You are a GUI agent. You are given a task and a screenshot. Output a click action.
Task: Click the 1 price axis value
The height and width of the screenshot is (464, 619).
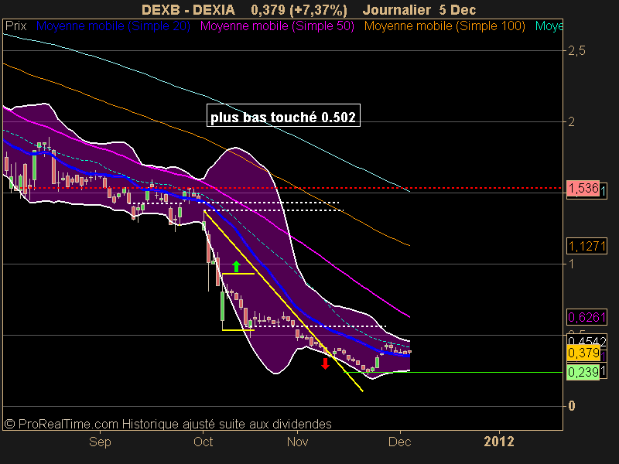coord(571,264)
